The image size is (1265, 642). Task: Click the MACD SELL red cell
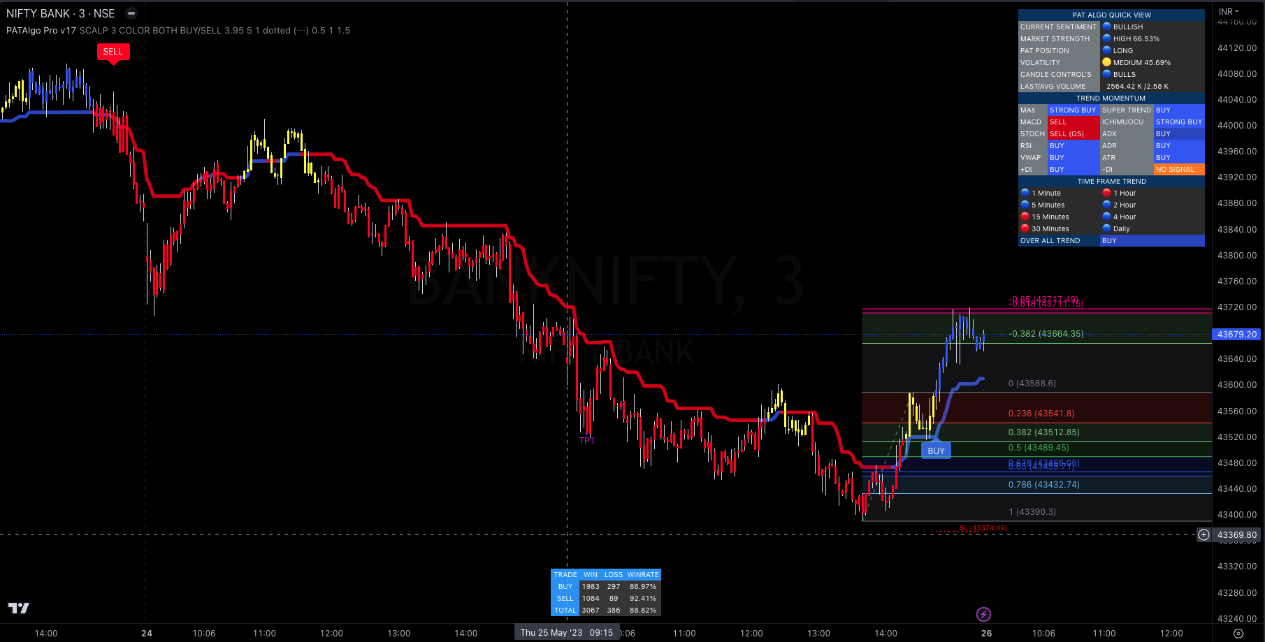[x=1073, y=122]
